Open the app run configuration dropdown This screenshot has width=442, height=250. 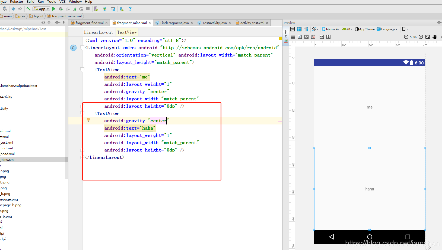coord(41,9)
